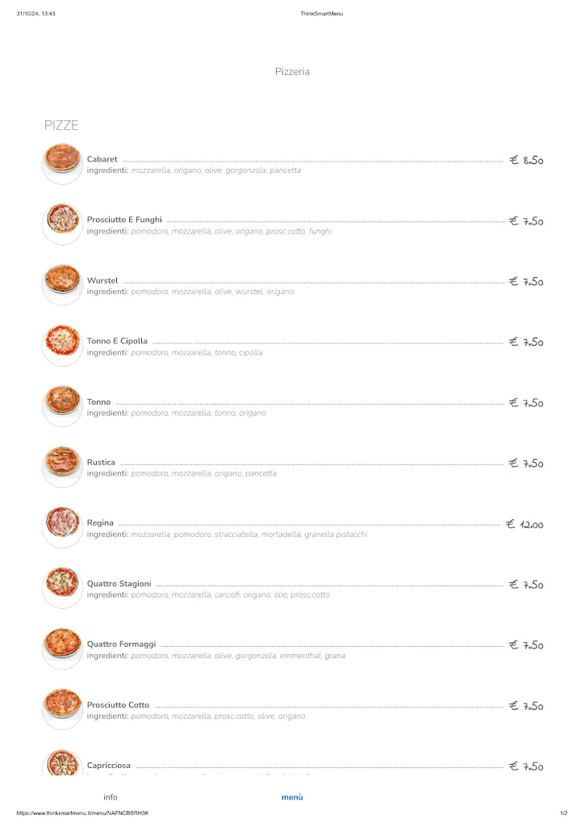Click the Pizzeria page title
Screen dimensions: 584x827
pos(292,72)
